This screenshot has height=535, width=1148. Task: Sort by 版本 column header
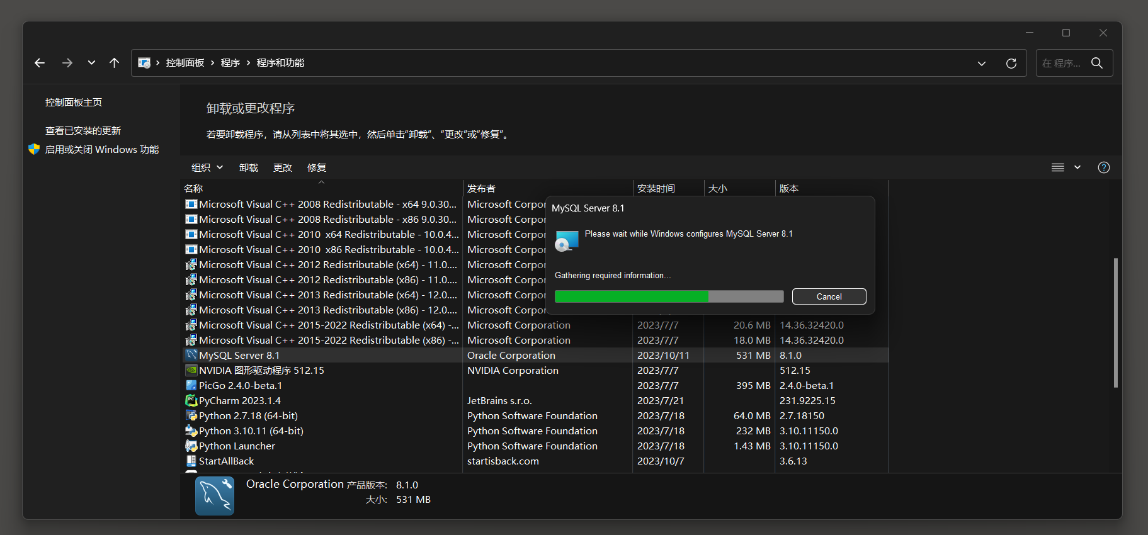pyautogui.click(x=831, y=188)
